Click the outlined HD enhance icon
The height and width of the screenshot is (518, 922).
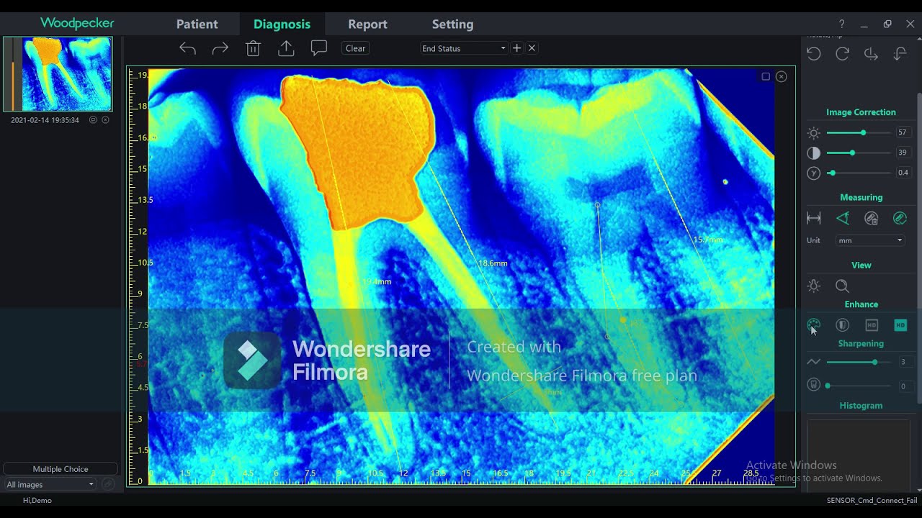(x=872, y=325)
